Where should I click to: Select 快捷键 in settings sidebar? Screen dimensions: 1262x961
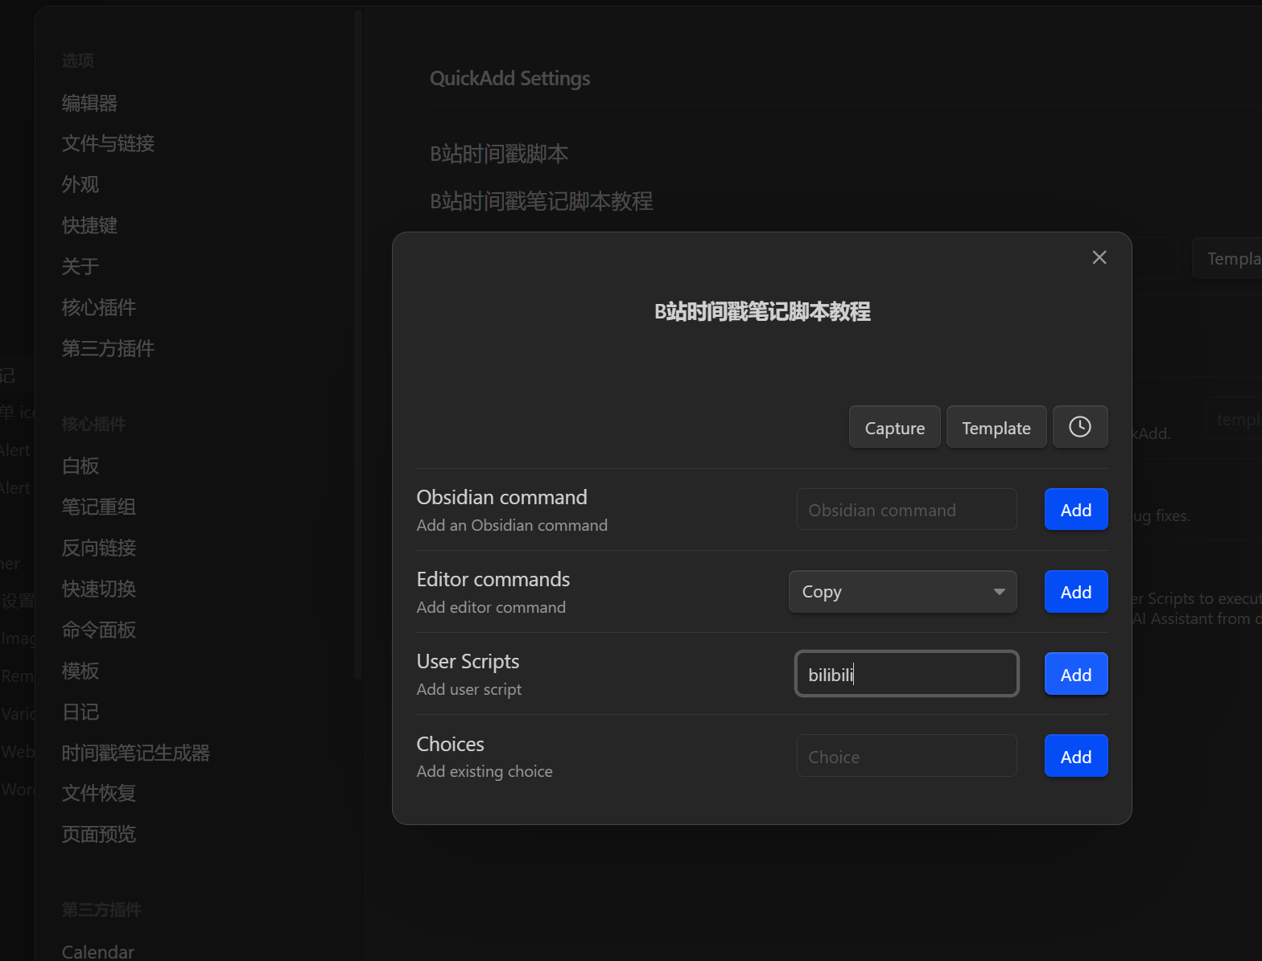[89, 225]
